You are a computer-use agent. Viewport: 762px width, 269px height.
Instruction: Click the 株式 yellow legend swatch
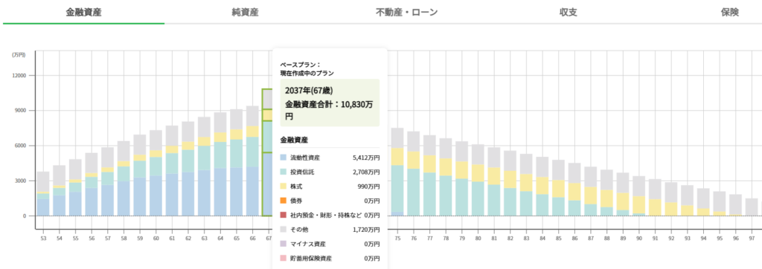(284, 186)
